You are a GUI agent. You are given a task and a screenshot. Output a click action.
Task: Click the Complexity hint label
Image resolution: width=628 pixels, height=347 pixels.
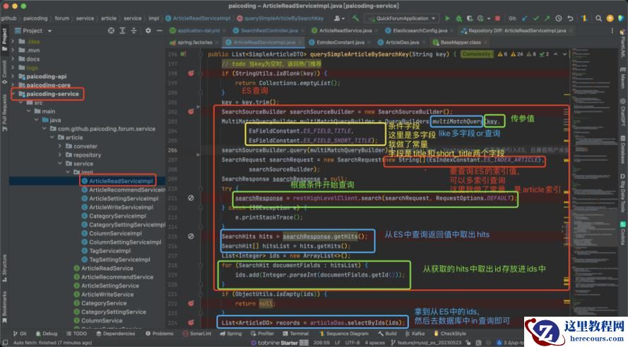[x=477, y=54]
